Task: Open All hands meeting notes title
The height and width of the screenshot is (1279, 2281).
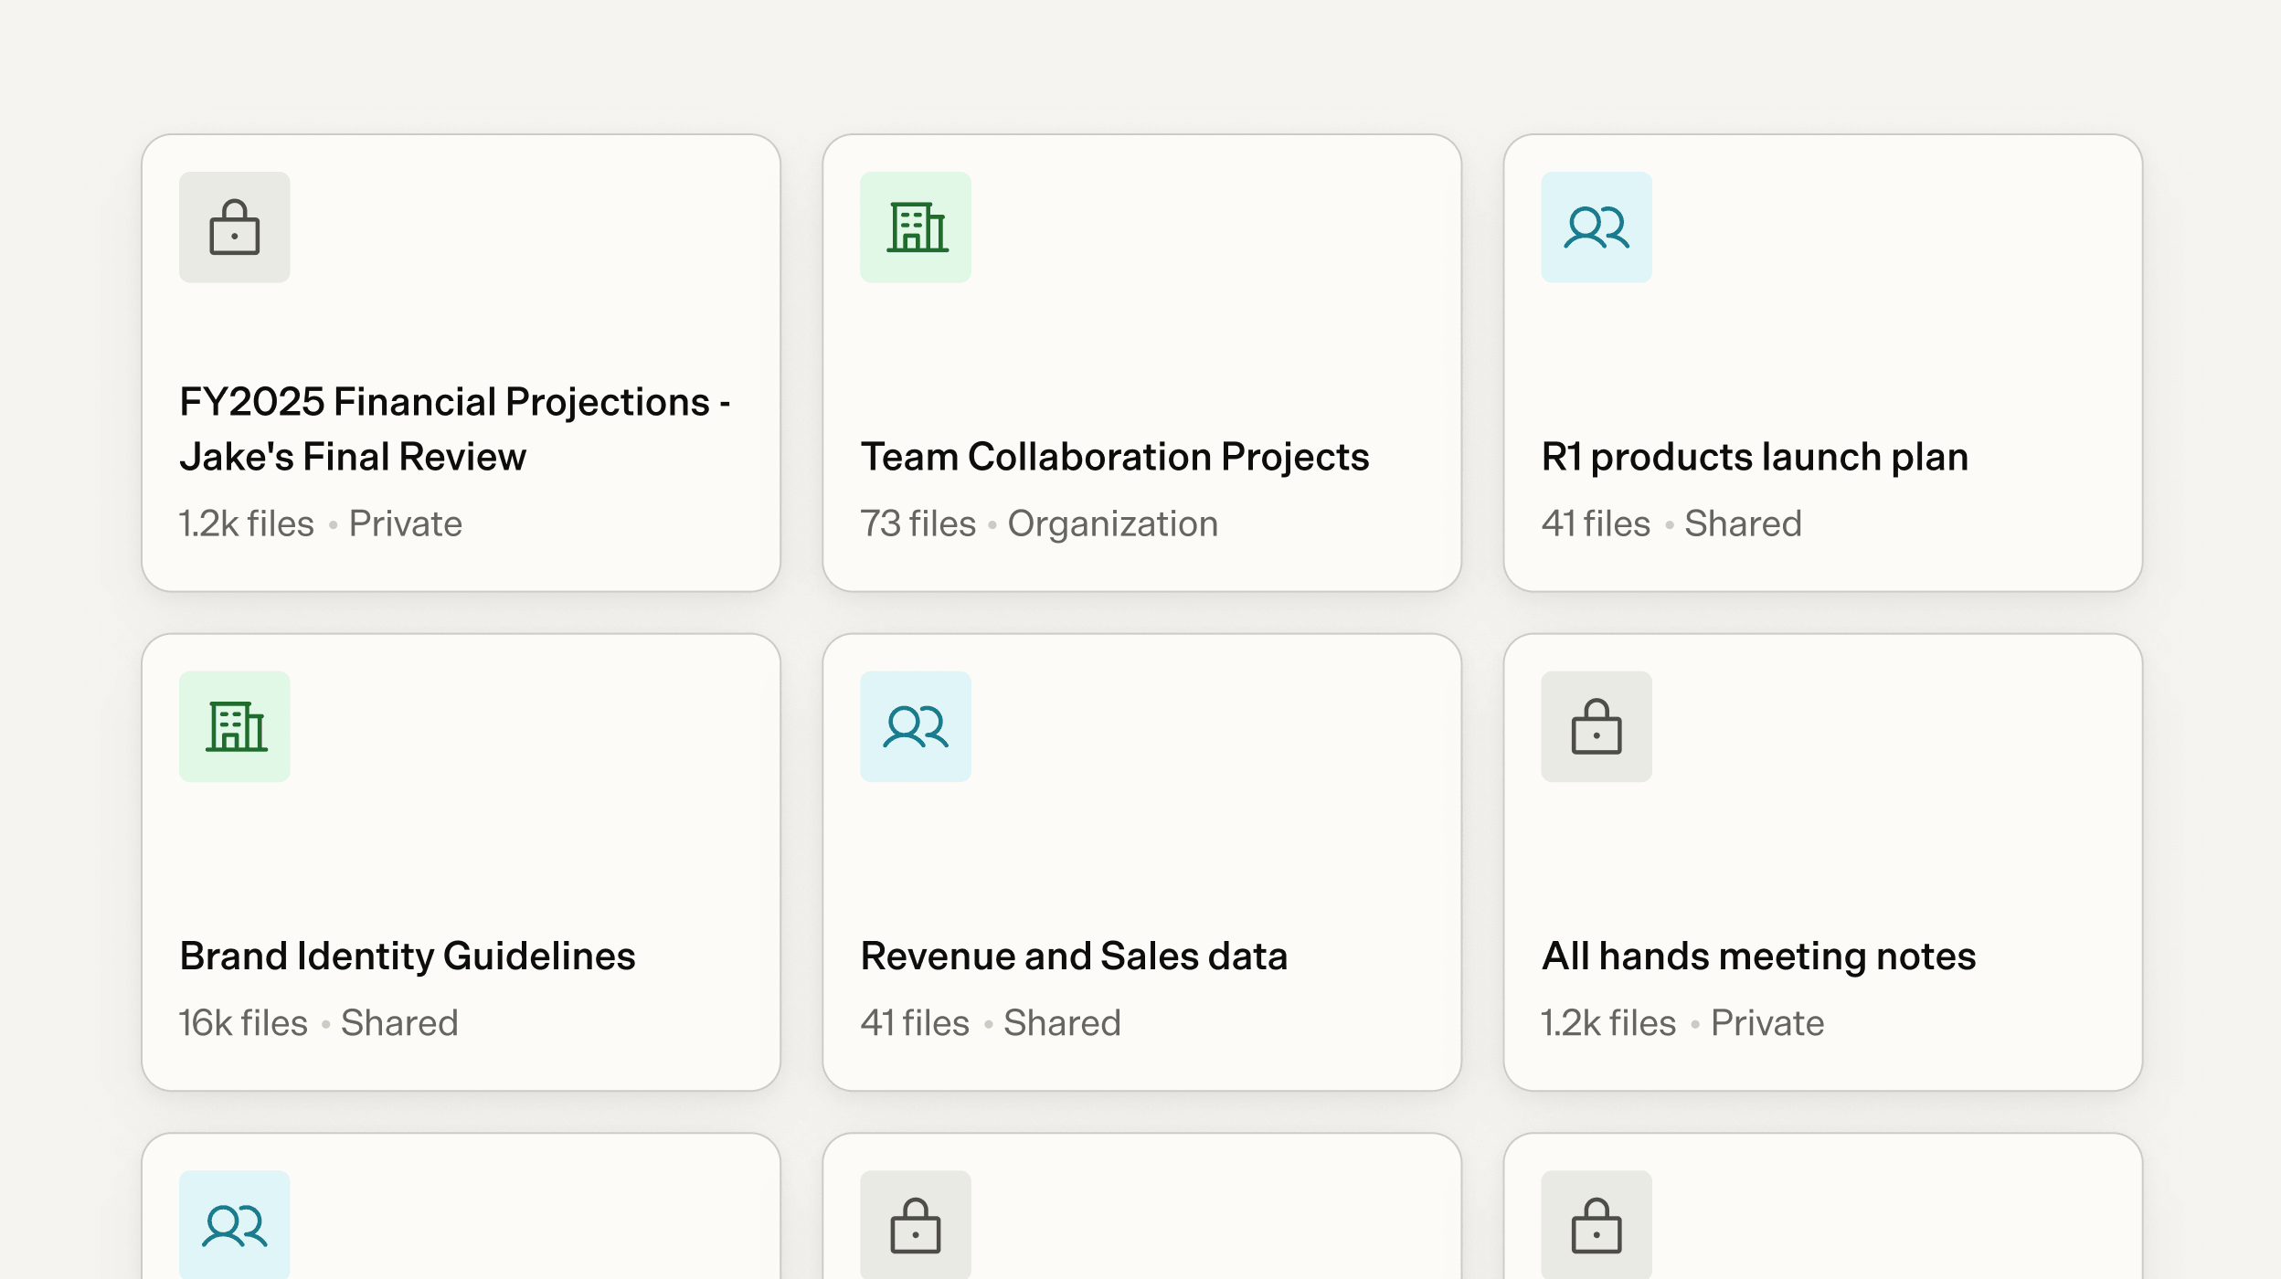Action: click(1758, 956)
